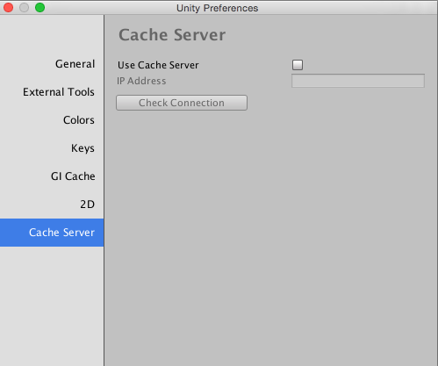Click the green zoom window button
The image size is (438, 366).
coord(39,8)
